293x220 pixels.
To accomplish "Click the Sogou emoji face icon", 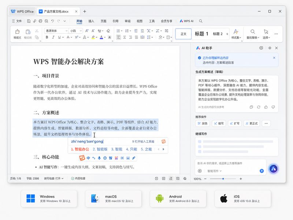I will 105,158.
